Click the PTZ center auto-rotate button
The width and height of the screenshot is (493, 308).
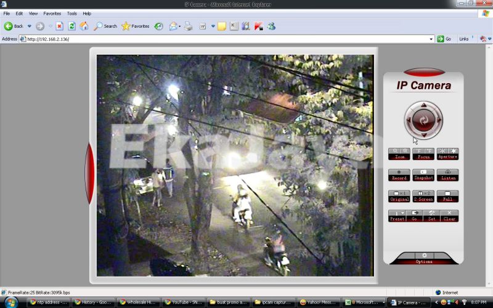coord(423,120)
